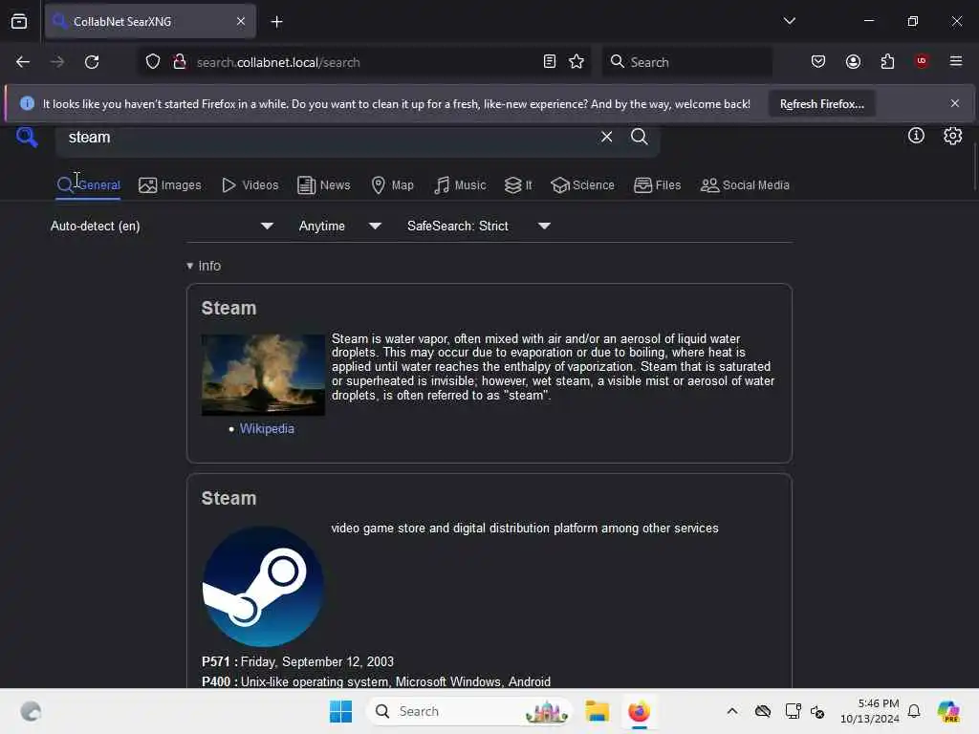Submit search with magnifier button

coord(639,136)
